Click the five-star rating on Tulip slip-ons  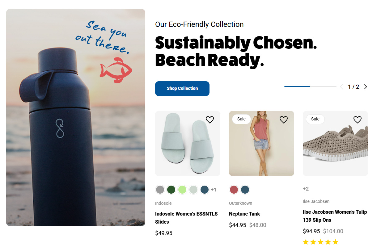[x=320, y=242]
